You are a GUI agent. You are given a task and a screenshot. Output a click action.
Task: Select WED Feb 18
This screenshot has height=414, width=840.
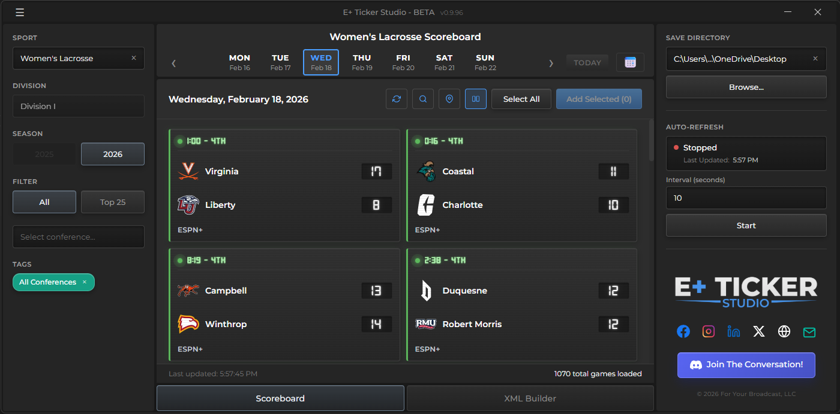click(321, 62)
